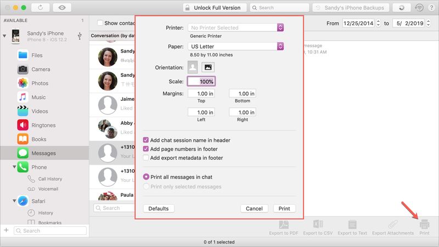Collapse the Phone section triangle
Image resolution: width=439 pixels, height=247 pixels.
click(14, 167)
